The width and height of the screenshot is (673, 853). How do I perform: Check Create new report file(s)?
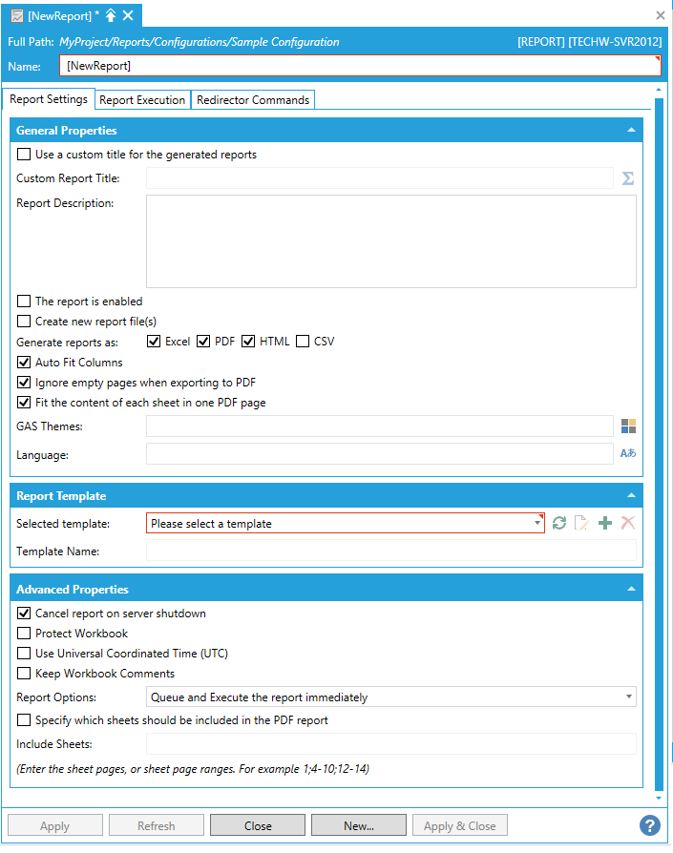pos(24,322)
